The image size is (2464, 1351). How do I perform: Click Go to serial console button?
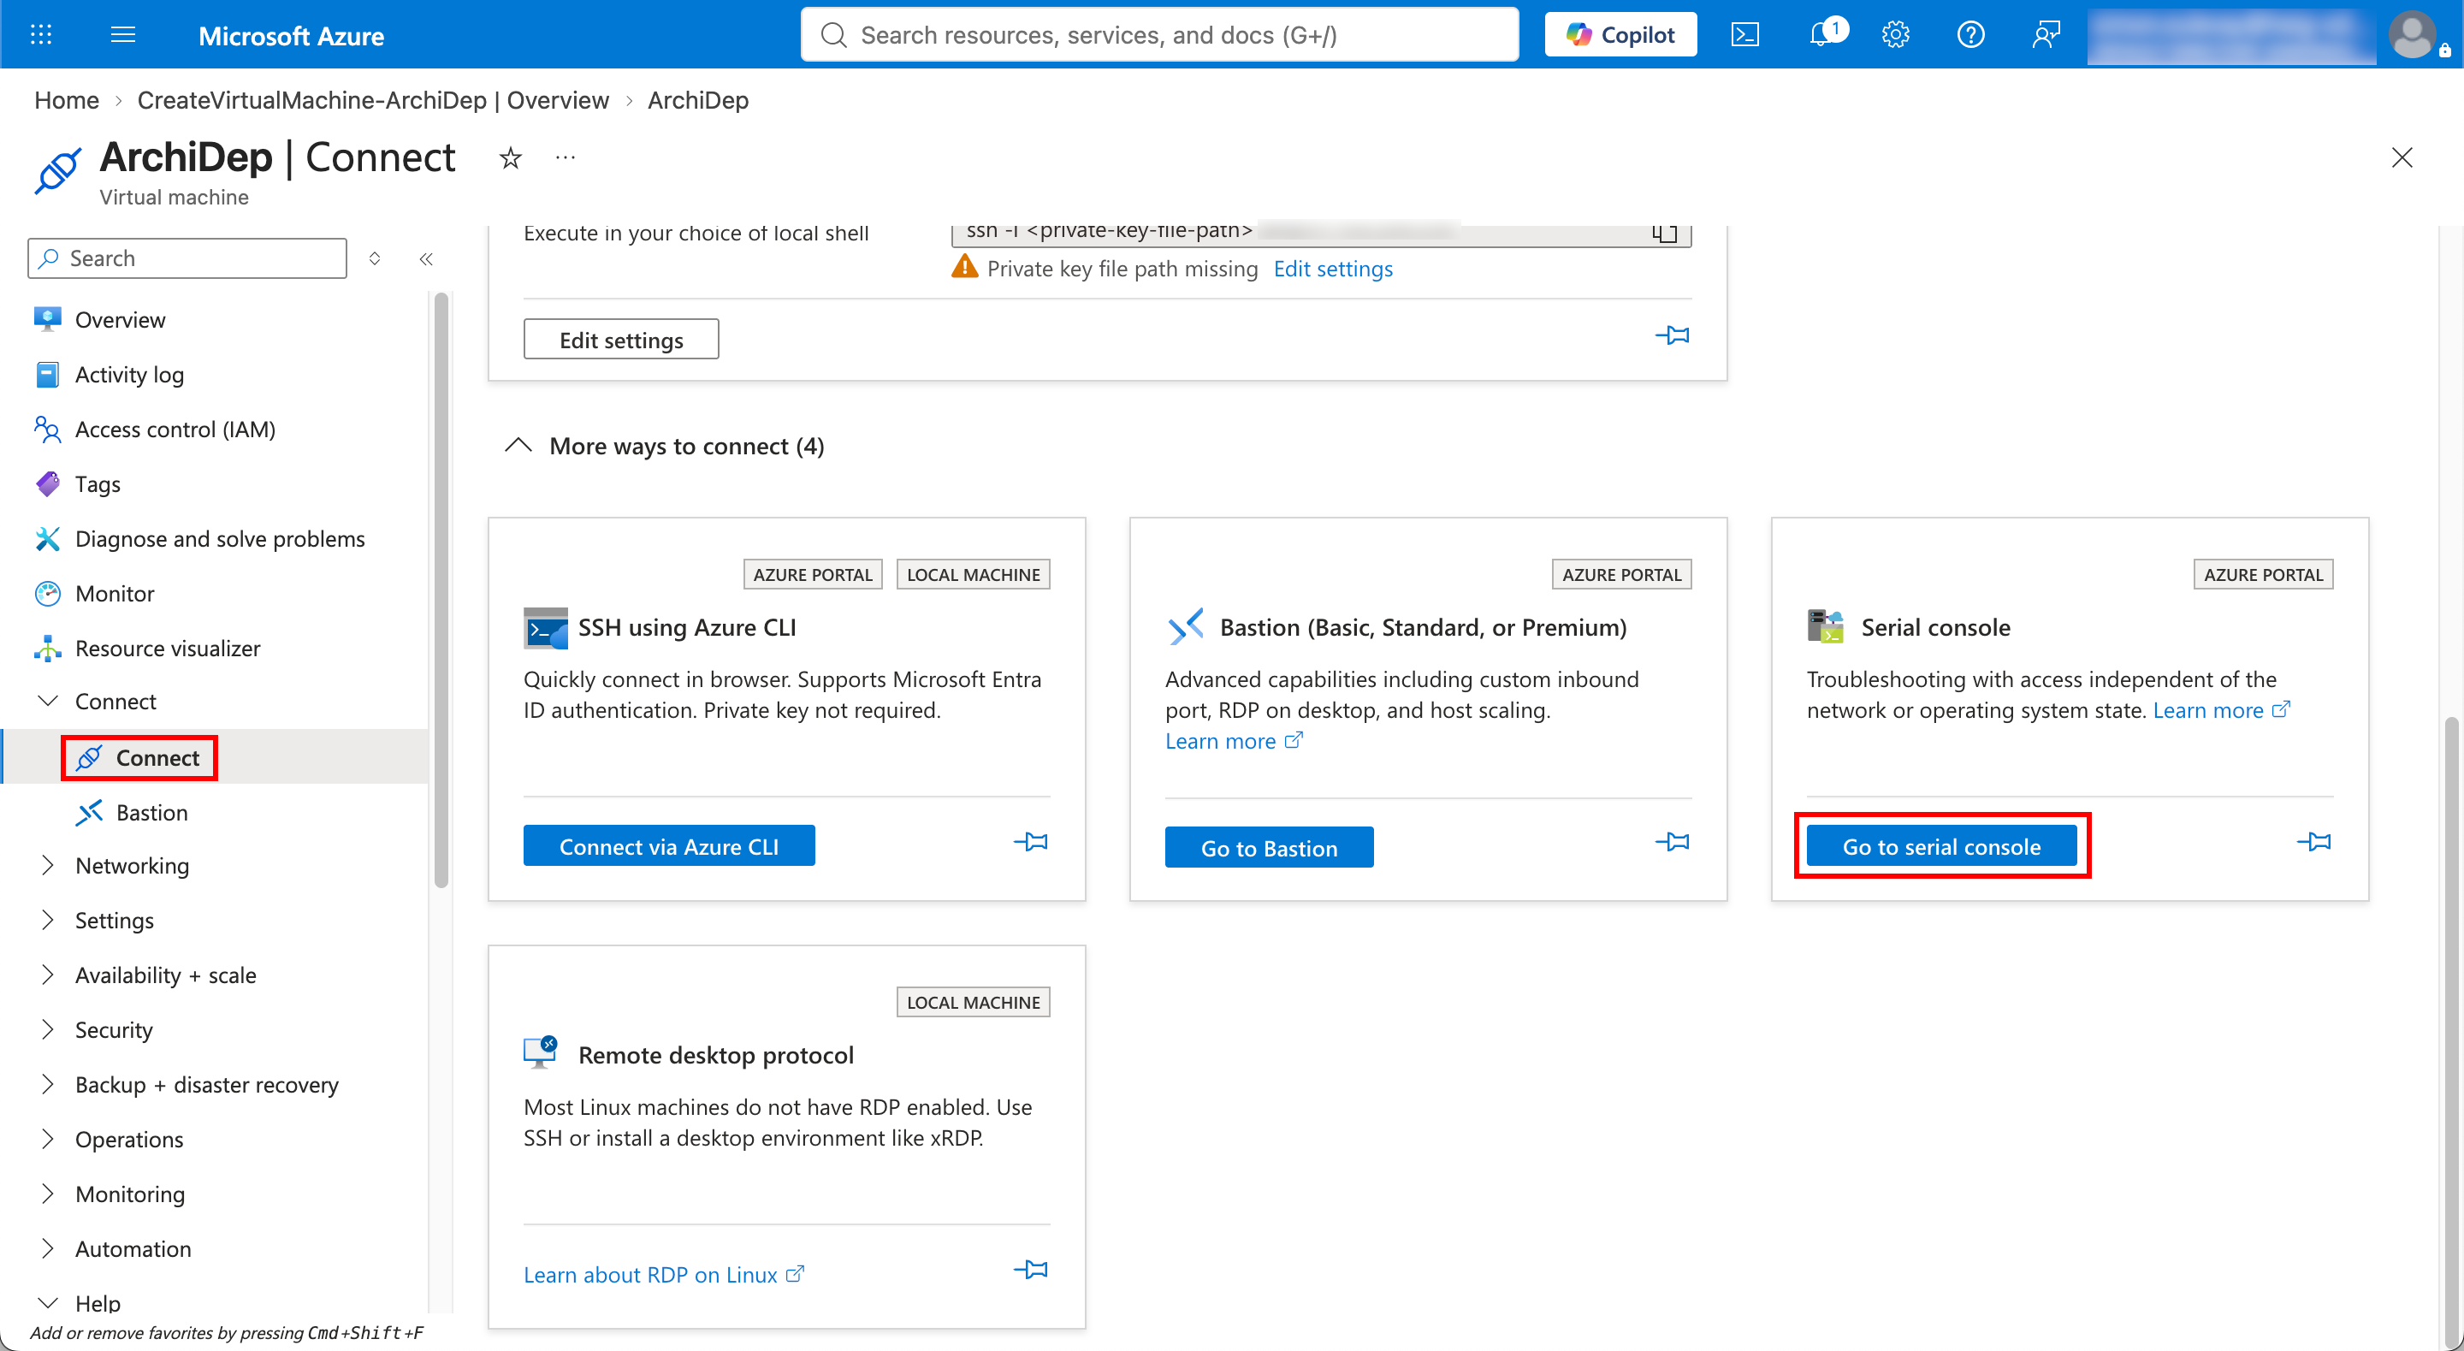(1940, 846)
